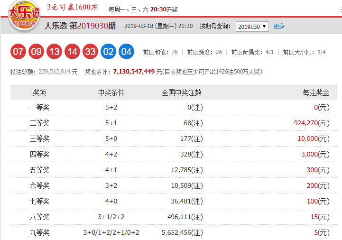342x240 pixels.
Task: Click the 中奖条件 column header
Action: click(x=111, y=92)
